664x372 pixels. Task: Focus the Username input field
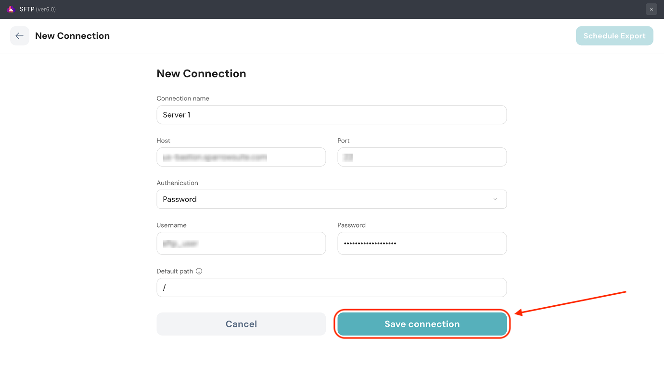(x=241, y=243)
